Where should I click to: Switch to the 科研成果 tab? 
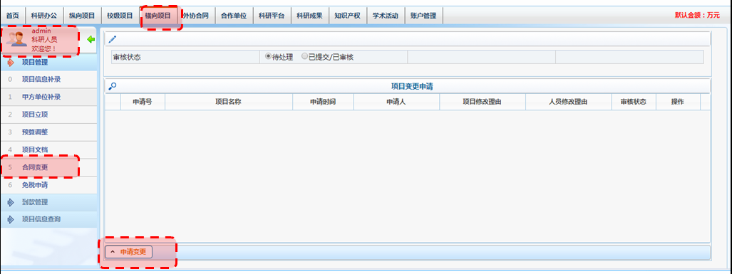pyautogui.click(x=309, y=16)
